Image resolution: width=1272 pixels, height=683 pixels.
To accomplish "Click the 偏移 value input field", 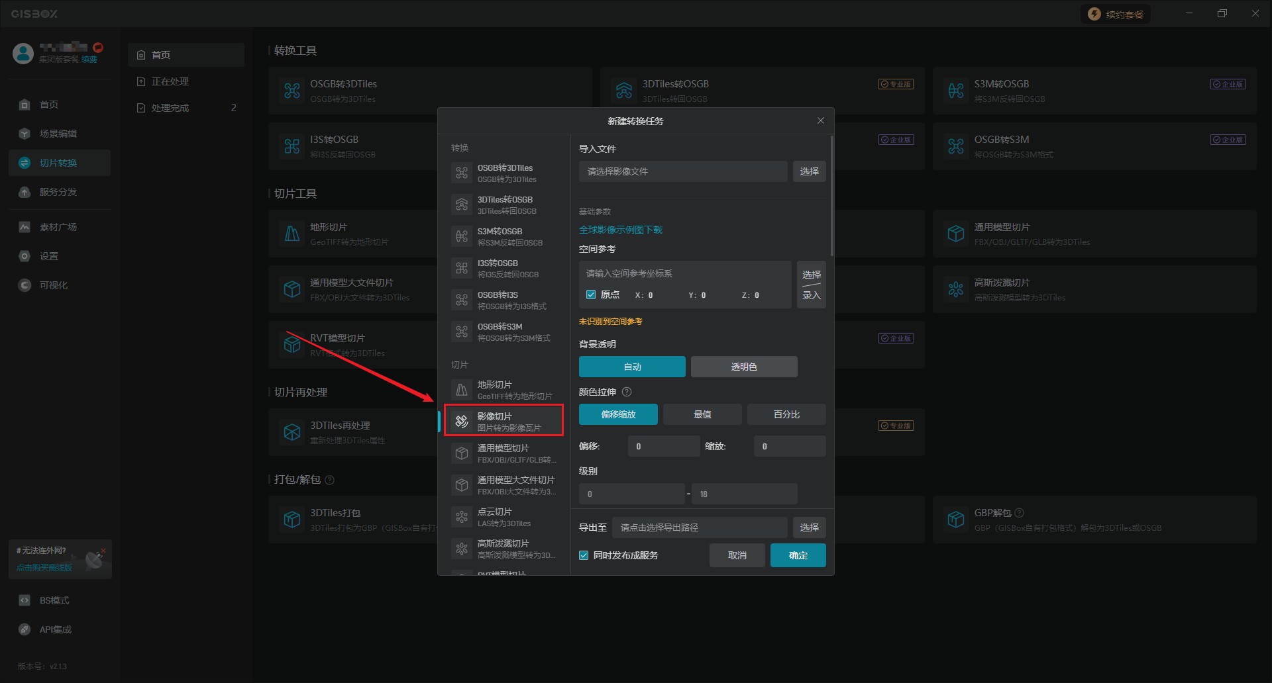I will coord(664,447).
